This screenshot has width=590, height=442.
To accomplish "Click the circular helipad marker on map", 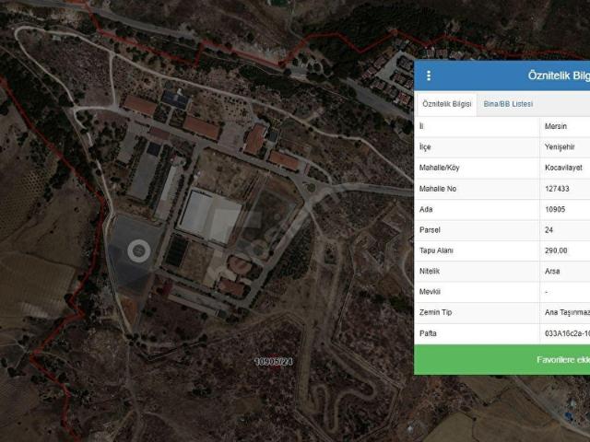I will (139, 249).
